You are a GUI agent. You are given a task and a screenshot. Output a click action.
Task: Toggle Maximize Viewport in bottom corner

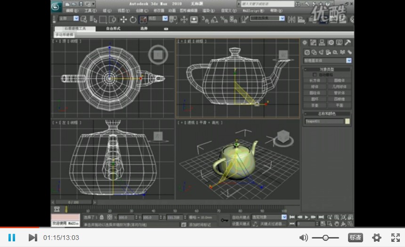coord(350,224)
